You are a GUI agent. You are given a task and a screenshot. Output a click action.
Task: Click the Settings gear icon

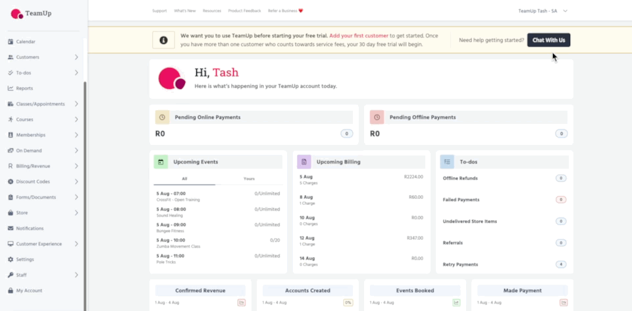coord(11,260)
